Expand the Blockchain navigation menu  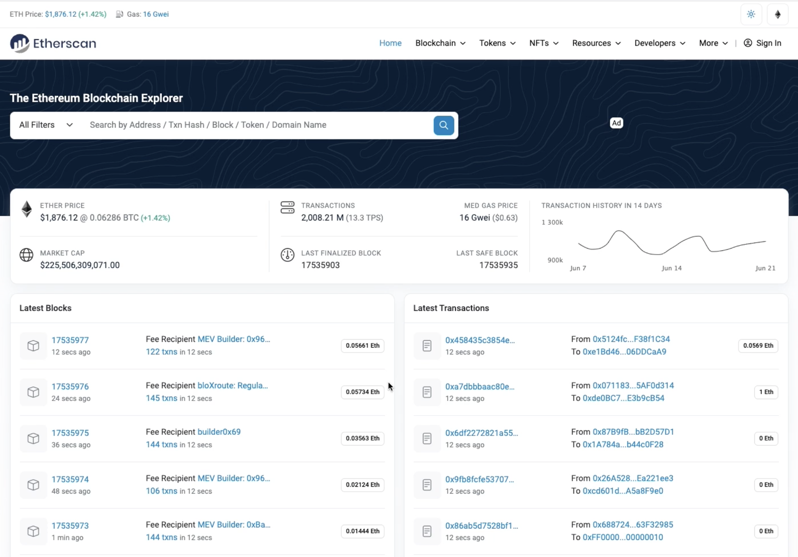(440, 43)
